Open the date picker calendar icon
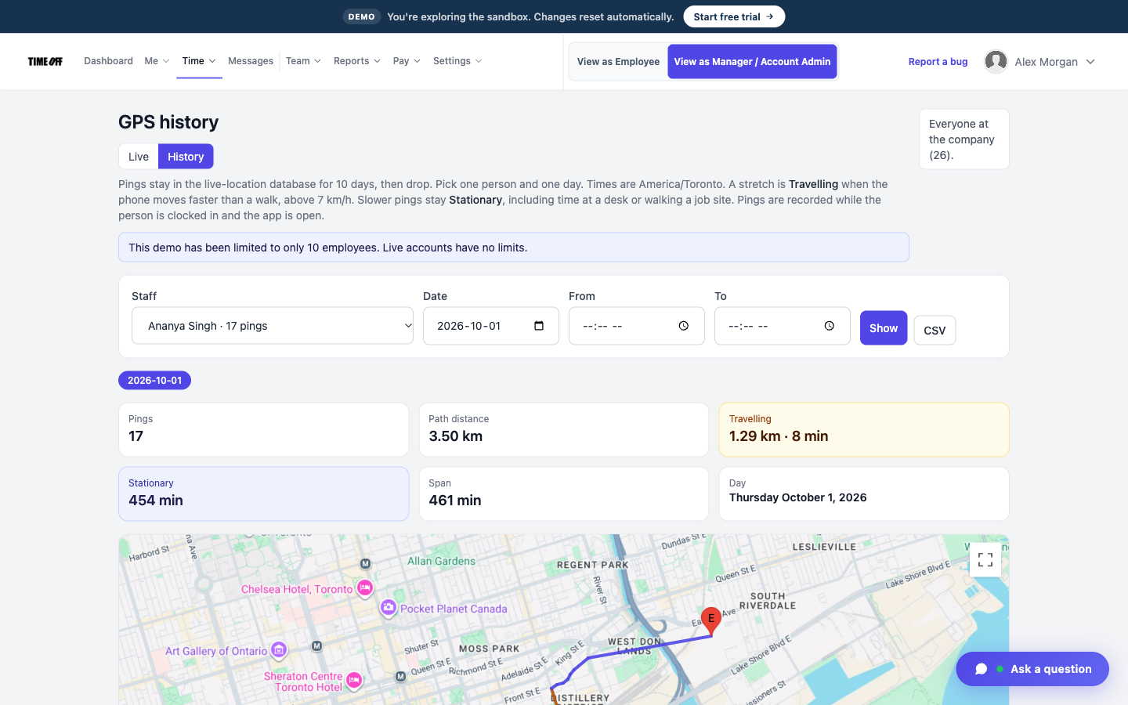1128x705 pixels. point(539,326)
